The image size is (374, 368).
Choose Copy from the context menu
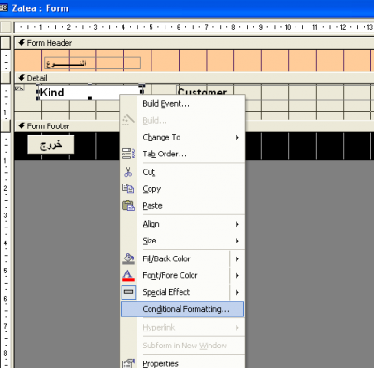point(182,189)
